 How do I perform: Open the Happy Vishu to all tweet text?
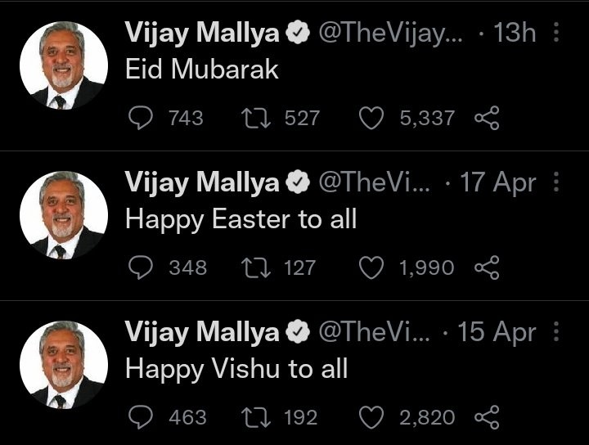pos(236,369)
